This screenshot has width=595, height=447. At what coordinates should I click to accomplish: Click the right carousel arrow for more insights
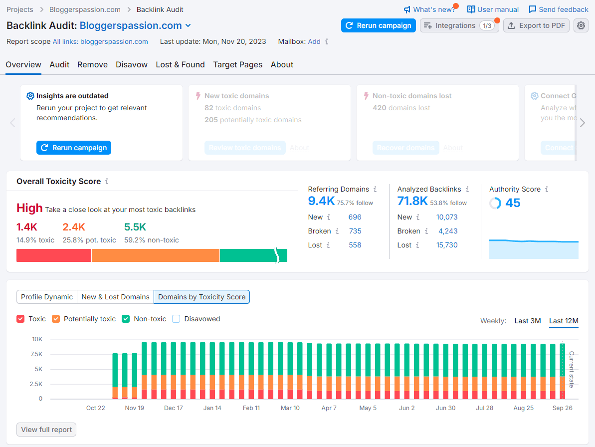(x=582, y=122)
